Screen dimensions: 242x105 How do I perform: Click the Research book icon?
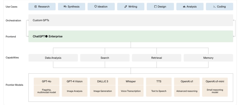click(36, 6)
